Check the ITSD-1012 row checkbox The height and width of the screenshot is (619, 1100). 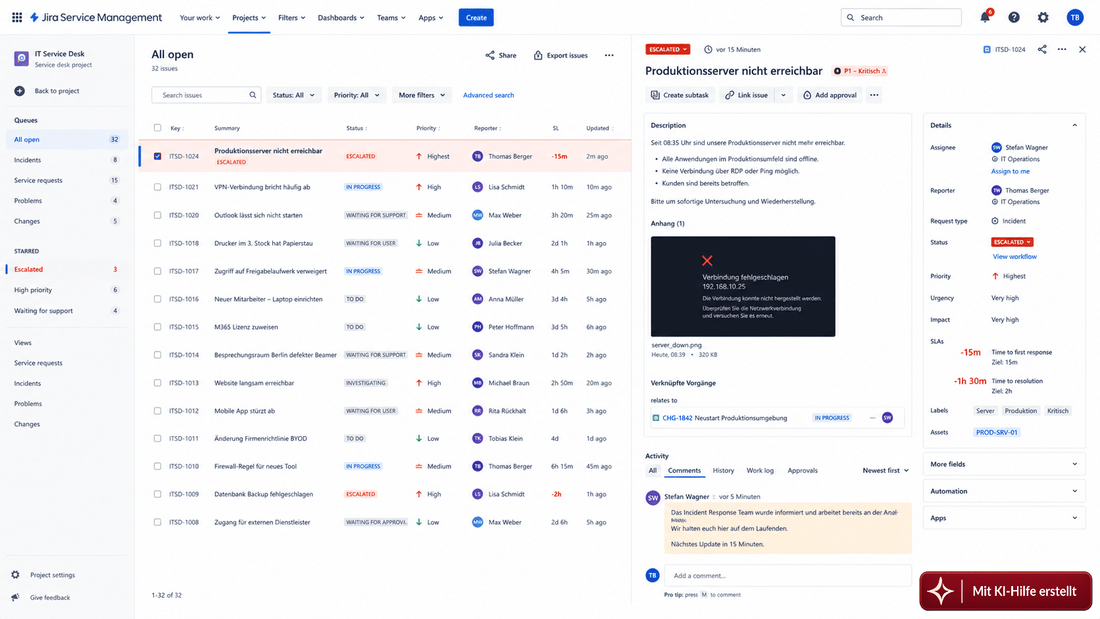[157, 410]
